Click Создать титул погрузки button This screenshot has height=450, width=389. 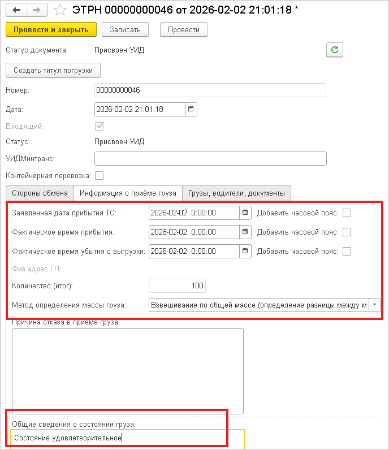tap(53, 70)
